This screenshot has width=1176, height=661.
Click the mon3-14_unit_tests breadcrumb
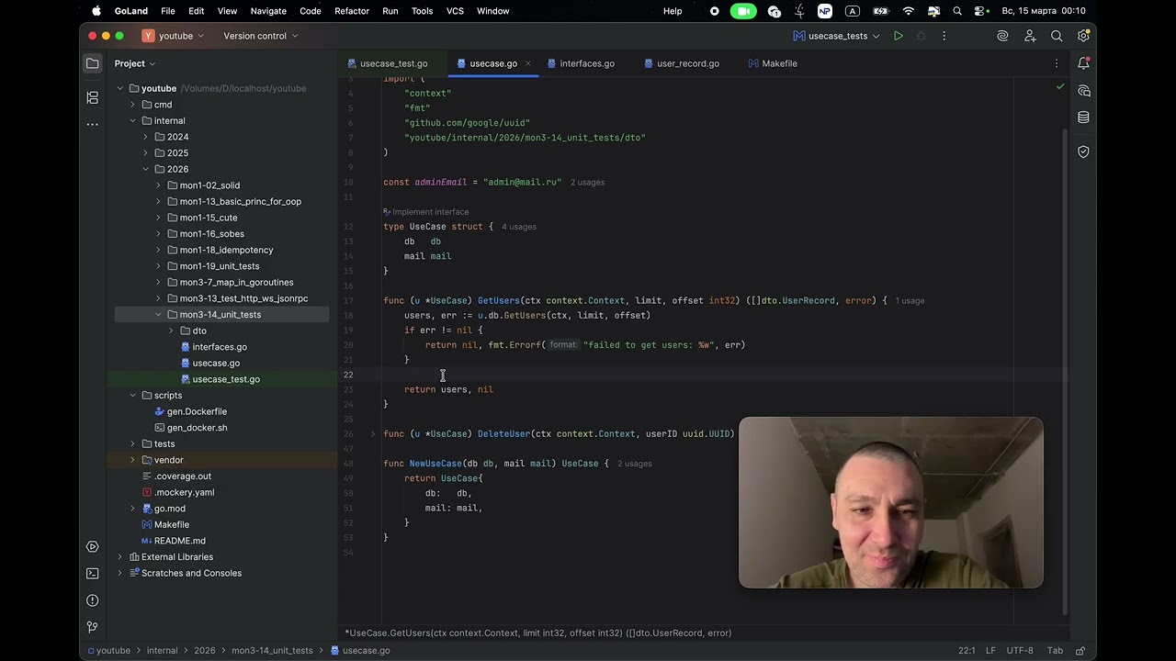272,650
